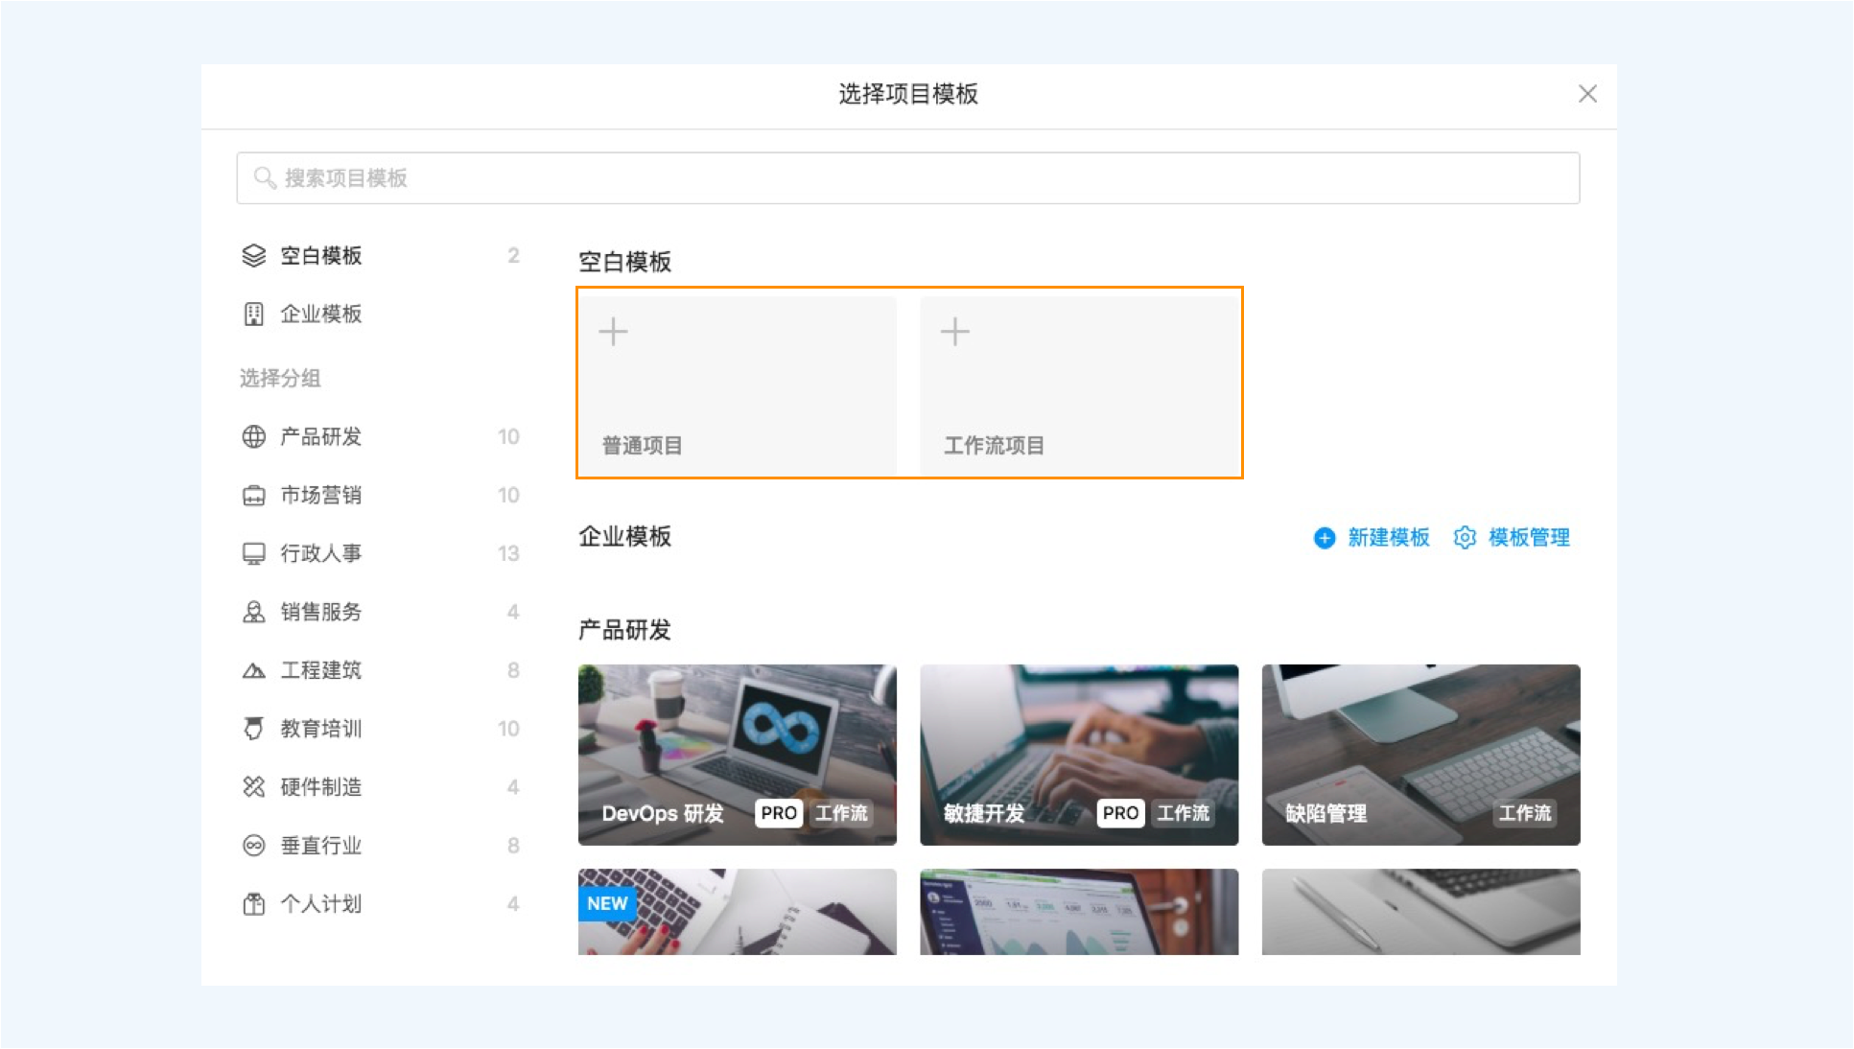Choose the 普通项目 blank template
Viewport: 1854px width, 1049px height.
pos(737,385)
